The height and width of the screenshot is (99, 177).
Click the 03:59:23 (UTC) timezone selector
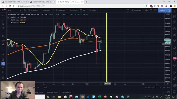click(150, 87)
